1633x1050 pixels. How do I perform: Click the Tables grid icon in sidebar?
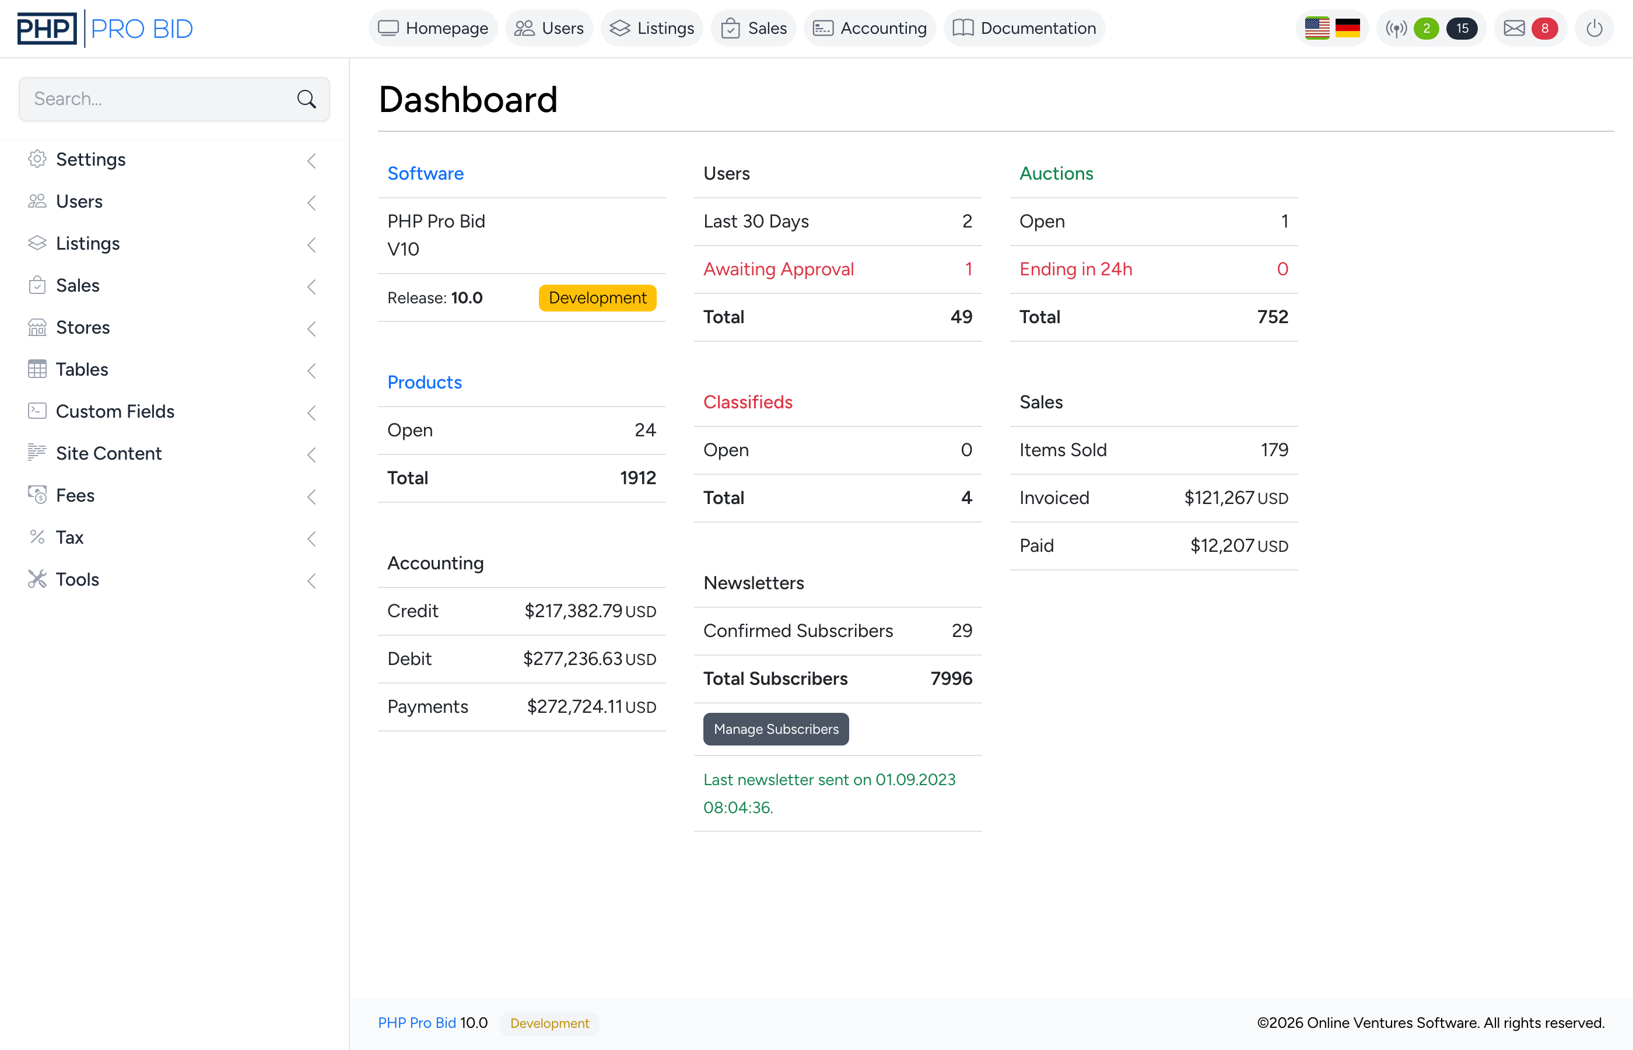pyautogui.click(x=37, y=369)
